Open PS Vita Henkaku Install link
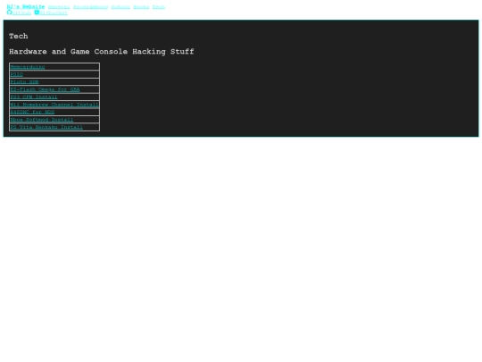Image resolution: width=482 pixels, height=362 pixels. (46, 127)
